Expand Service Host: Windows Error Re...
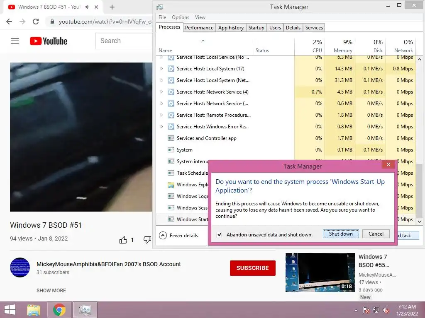Viewport: 425px width, 318px height. (x=161, y=127)
